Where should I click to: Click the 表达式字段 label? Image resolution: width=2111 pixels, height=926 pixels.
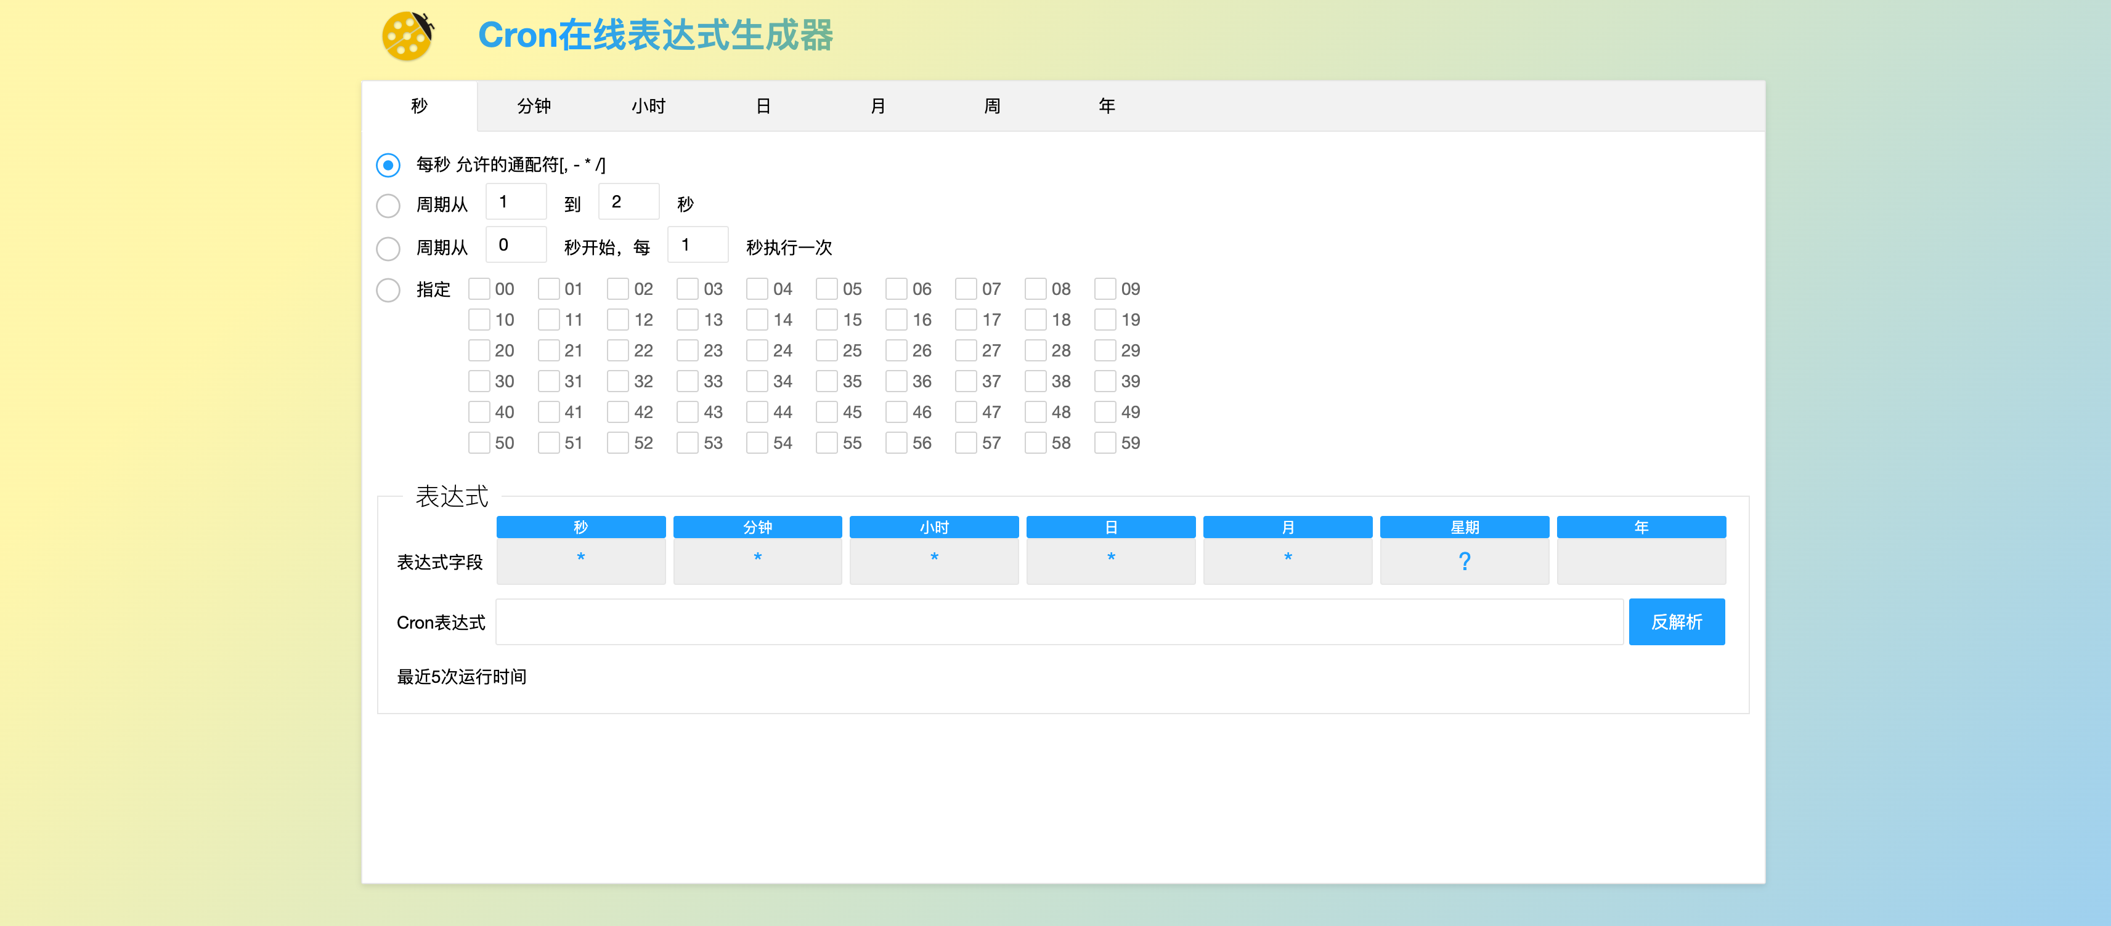tap(440, 563)
